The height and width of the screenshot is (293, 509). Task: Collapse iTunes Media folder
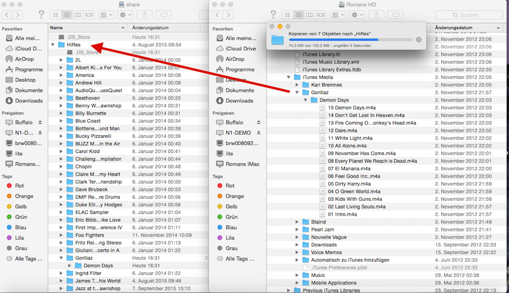coord(289,77)
